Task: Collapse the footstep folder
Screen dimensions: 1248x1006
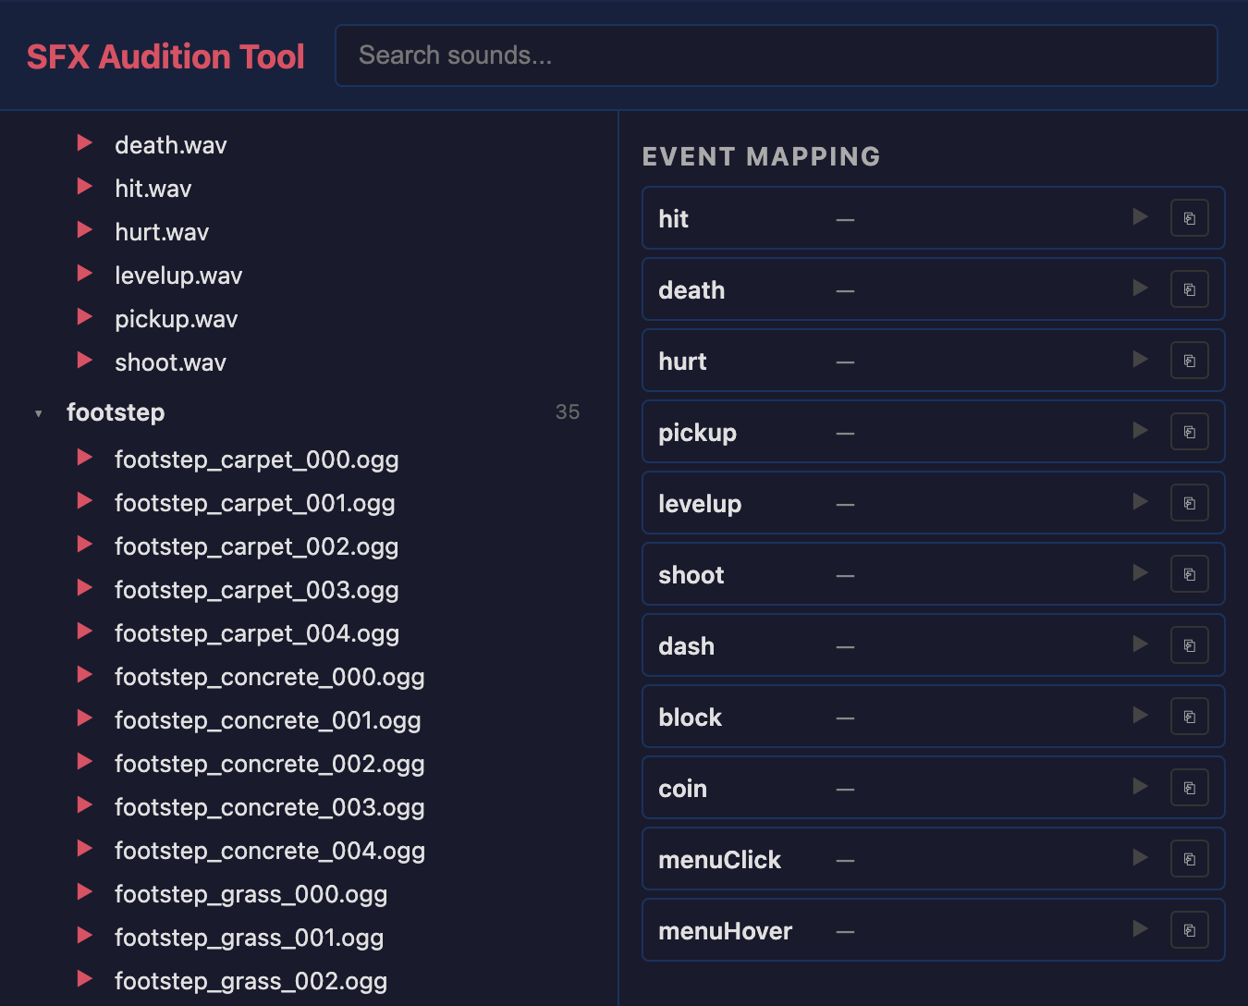Action: [x=39, y=413]
